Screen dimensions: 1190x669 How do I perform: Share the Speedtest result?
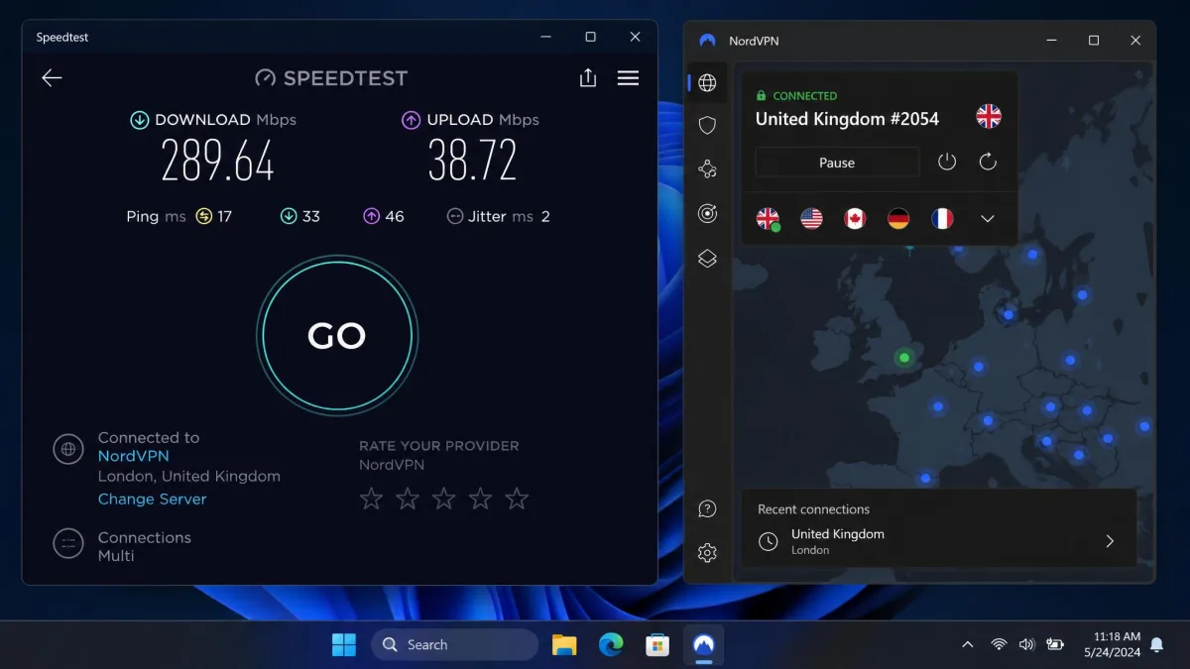pos(588,77)
